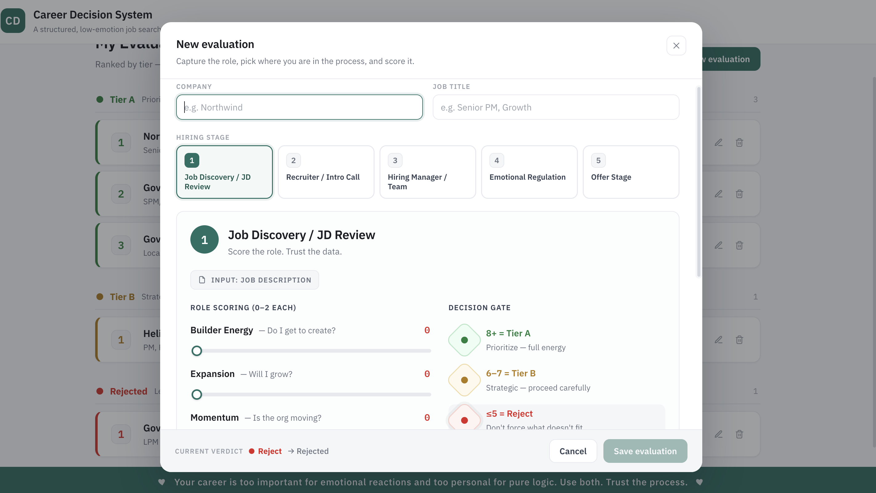Click the CD app logo icon
Viewport: 876px width, 493px height.
pyautogui.click(x=13, y=21)
